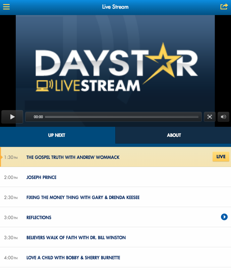The width and height of the screenshot is (231, 270).
Task: Click the 2:00 PM time label
Action: (x=11, y=177)
